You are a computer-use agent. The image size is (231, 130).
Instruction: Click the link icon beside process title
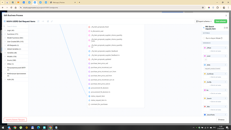[52, 21]
